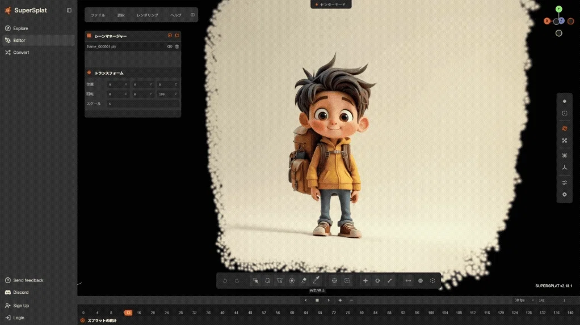
Task: Open the Editor page
Action: pos(39,40)
